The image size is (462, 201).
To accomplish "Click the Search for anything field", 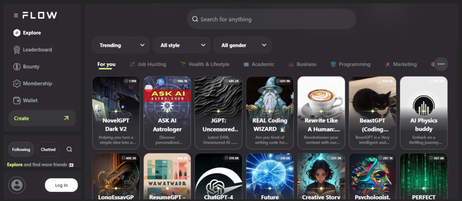I will (271, 19).
